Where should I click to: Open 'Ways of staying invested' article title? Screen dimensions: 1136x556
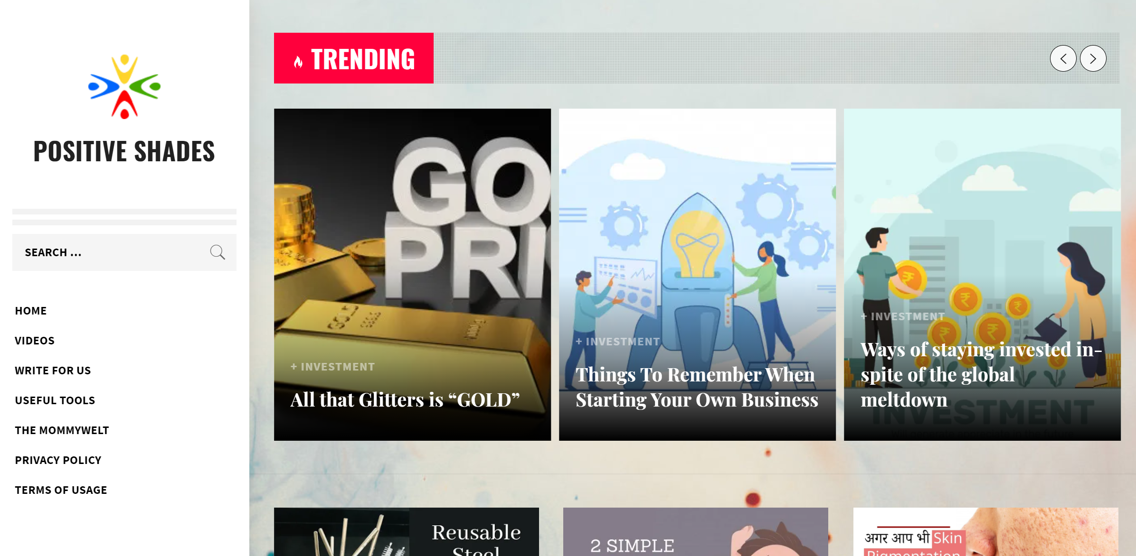[x=981, y=374]
